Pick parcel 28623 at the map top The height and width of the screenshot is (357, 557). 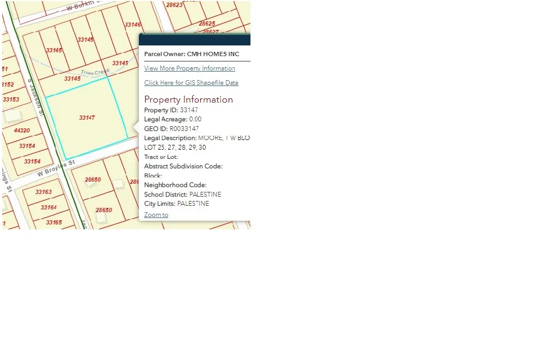click(174, 5)
